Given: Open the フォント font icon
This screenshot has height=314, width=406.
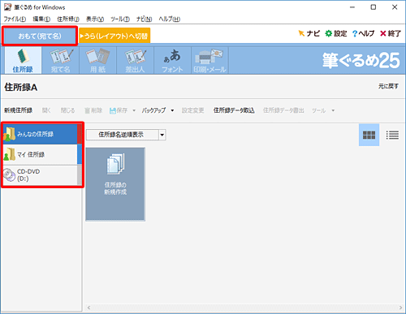Looking at the screenshot, I should 172,60.
